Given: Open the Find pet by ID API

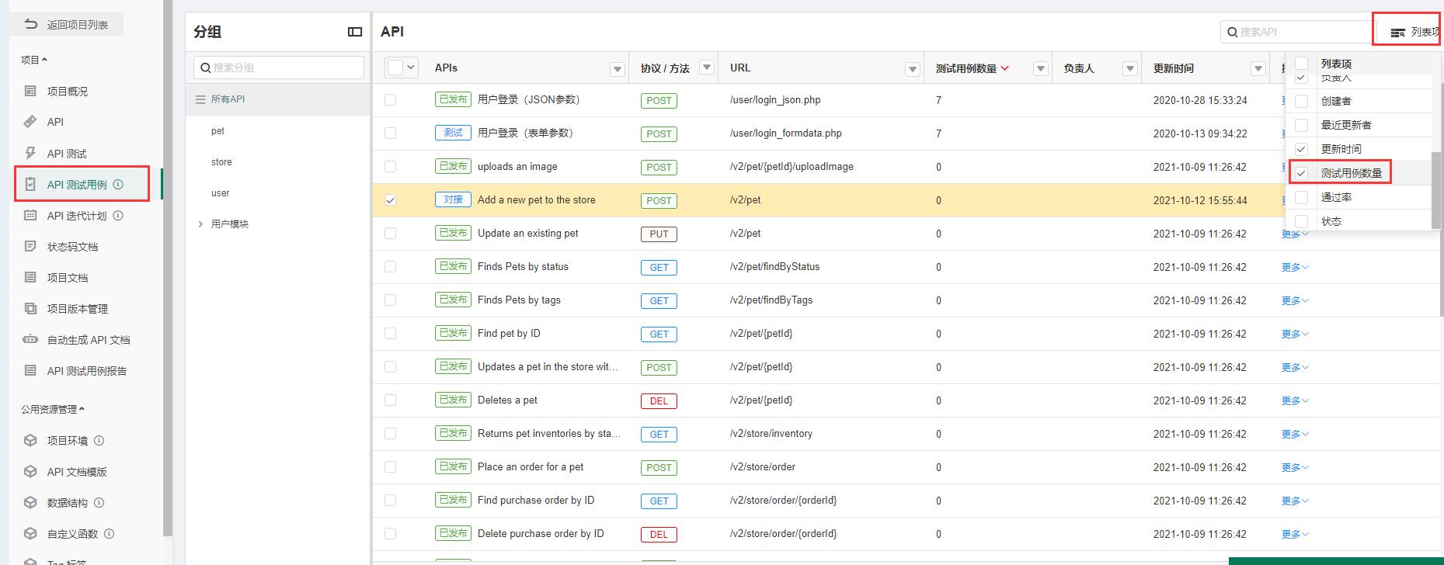Looking at the screenshot, I should [x=509, y=334].
